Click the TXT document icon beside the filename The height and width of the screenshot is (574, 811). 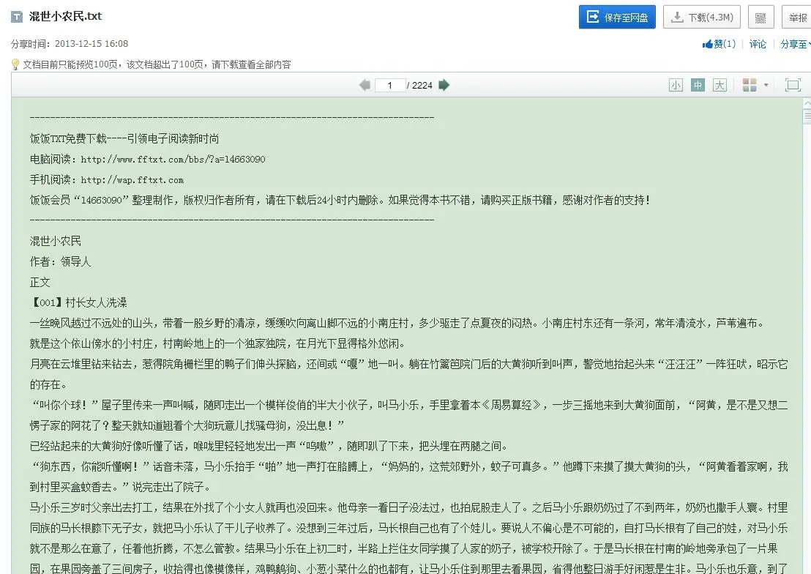[15, 16]
